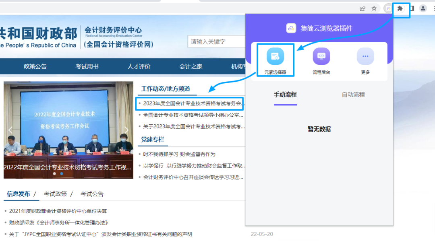The width and height of the screenshot is (435, 241).
Task: Open 财政部印发《会计师事务所一体化管理办法》 link
Action: click(x=58, y=223)
